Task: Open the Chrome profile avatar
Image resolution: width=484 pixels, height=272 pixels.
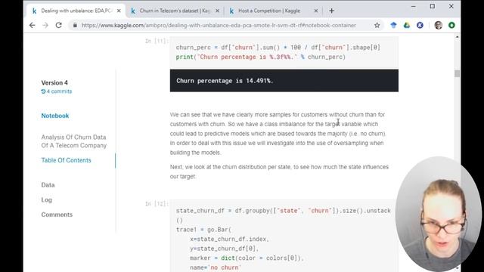Action: (x=439, y=25)
